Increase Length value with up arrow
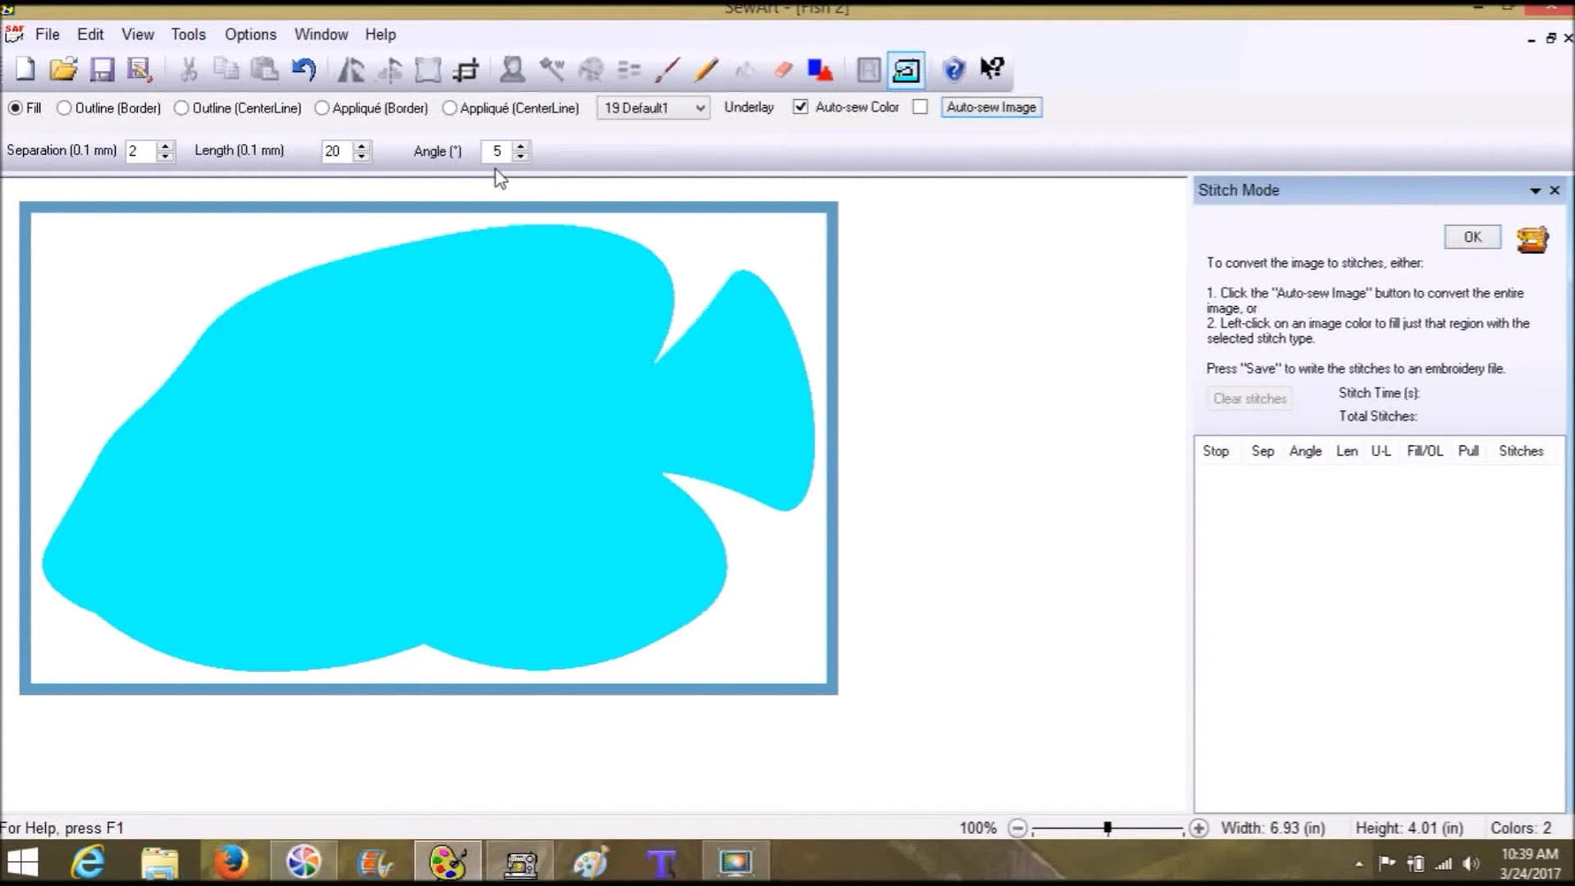This screenshot has height=886, width=1575. pos(361,146)
